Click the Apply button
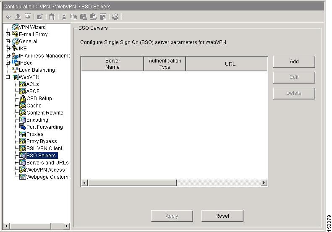The height and width of the screenshot is (232, 332). pyautogui.click(x=172, y=216)
